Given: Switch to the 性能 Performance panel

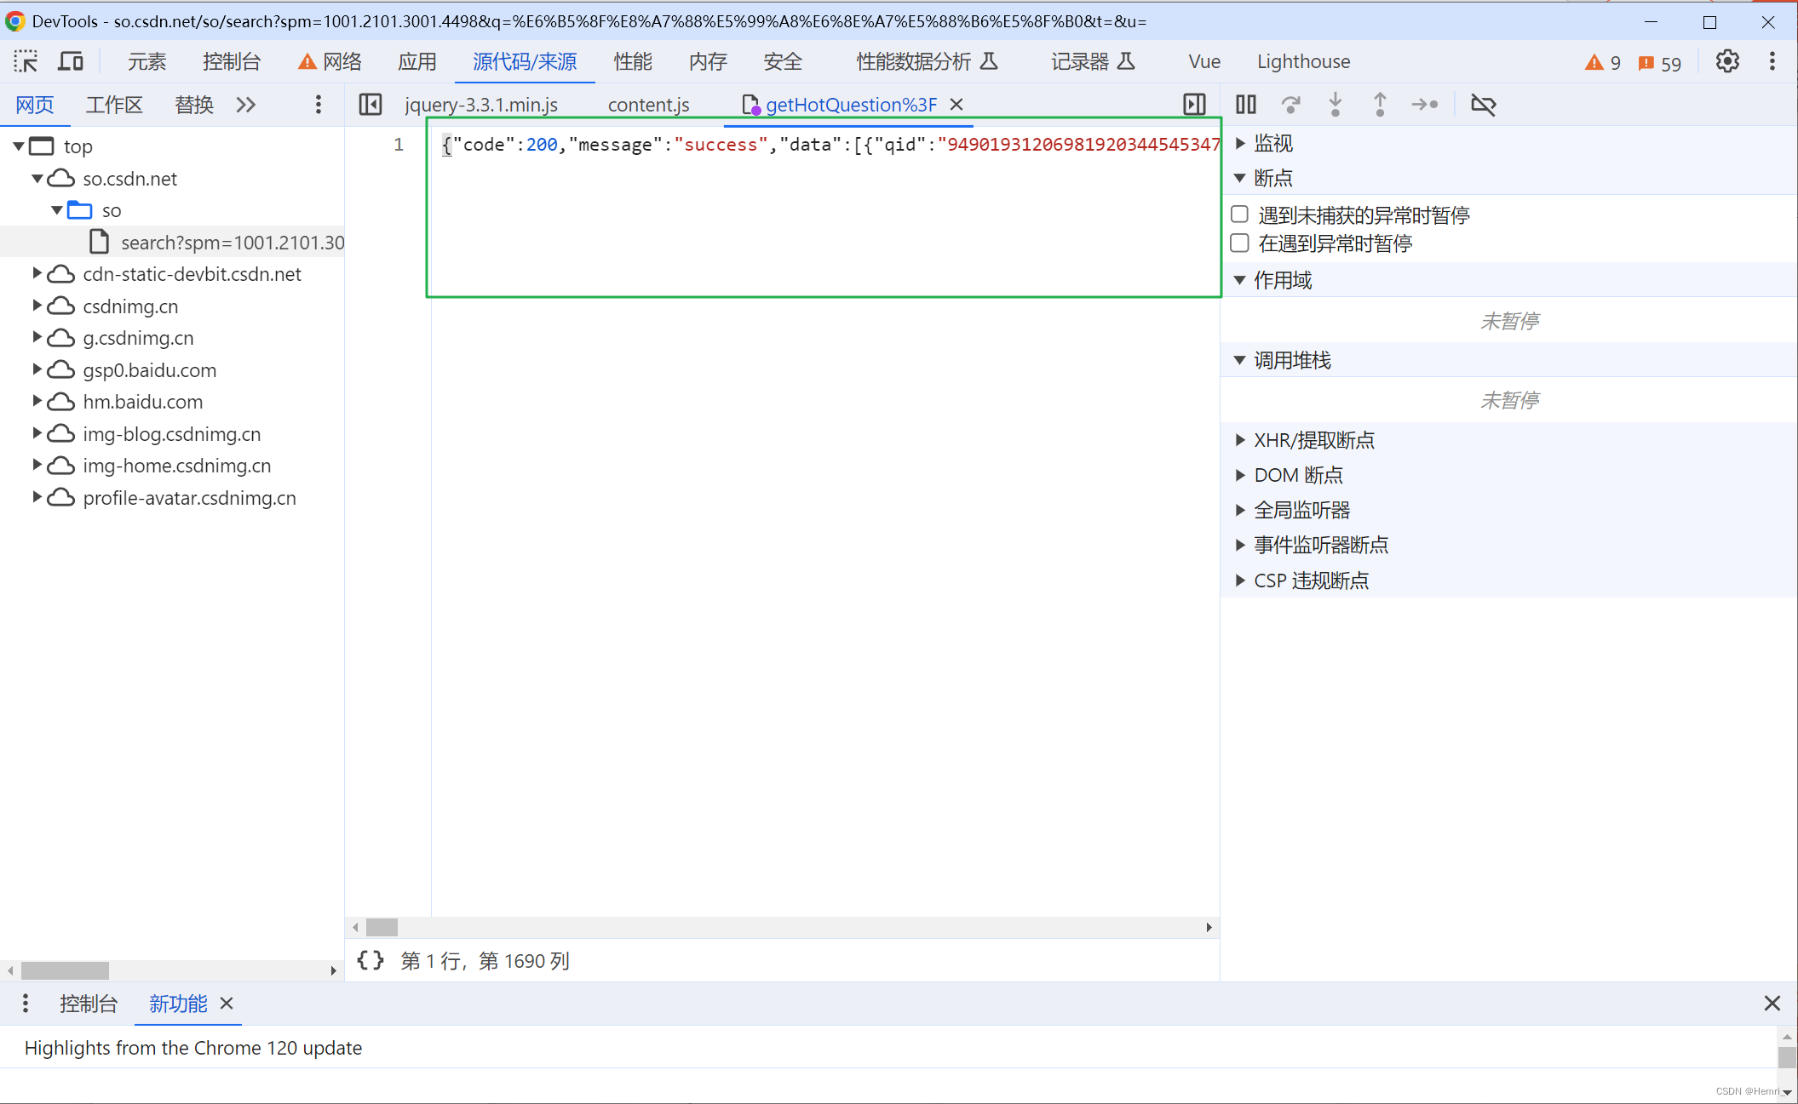Looking at the screenshot, I should pyautogui.click(x=633, y=61).
